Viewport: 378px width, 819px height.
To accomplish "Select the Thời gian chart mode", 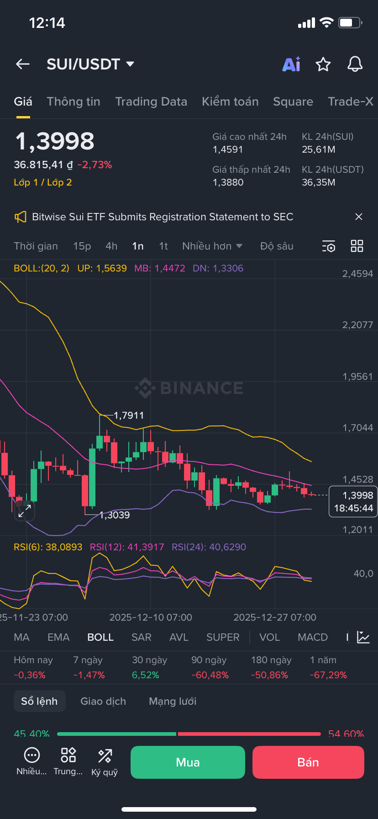I will (x=36, y=246).
